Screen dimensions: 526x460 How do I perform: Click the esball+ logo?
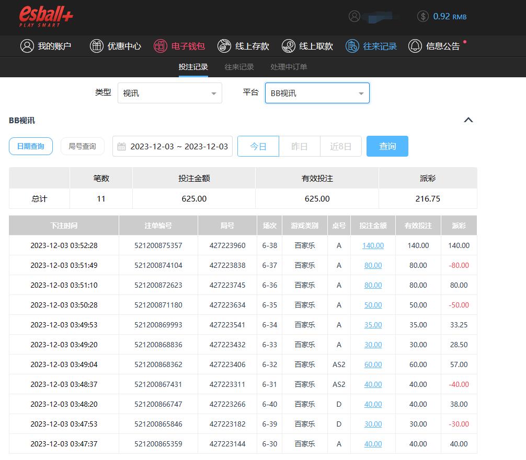coord(46,17)
